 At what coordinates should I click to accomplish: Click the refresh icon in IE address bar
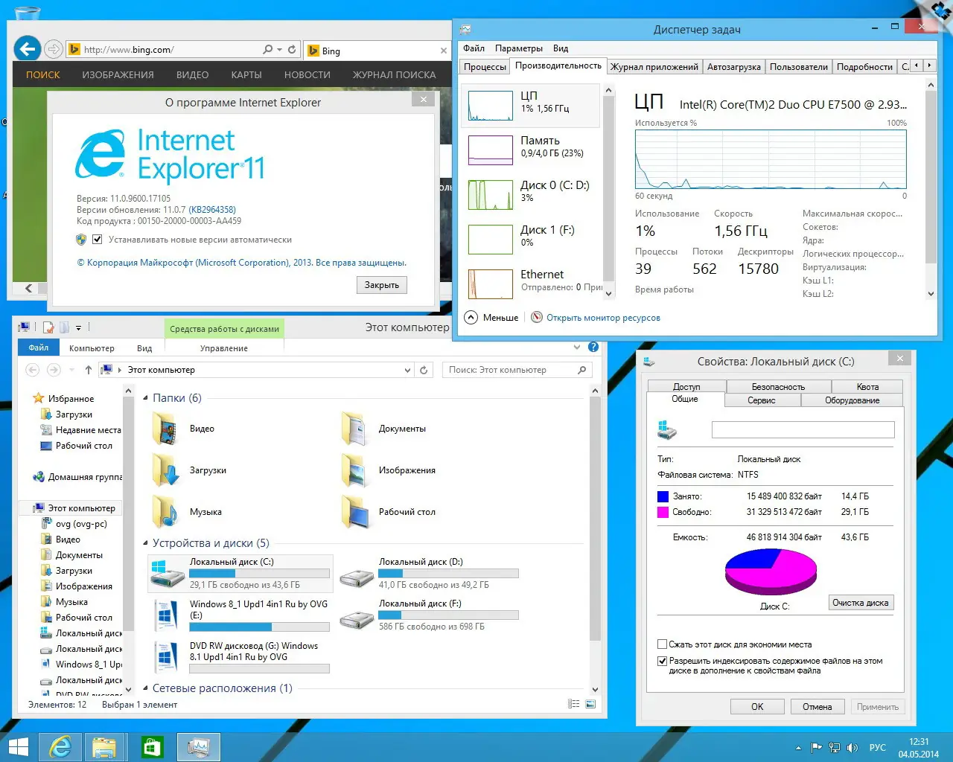[x=292, y=50]
